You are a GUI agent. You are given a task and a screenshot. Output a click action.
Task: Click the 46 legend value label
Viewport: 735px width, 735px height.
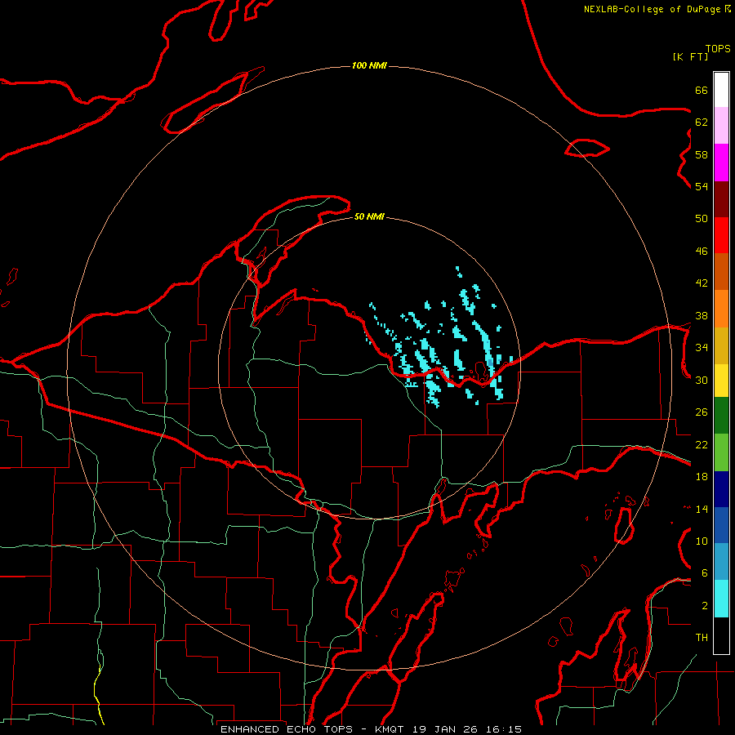(702, 252)
